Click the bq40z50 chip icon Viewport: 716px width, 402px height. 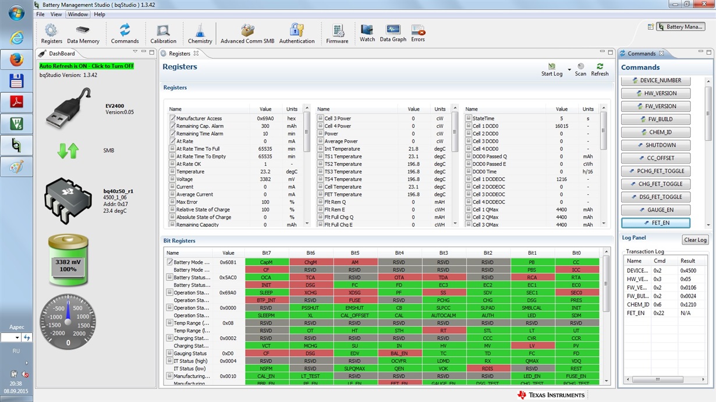69,201
